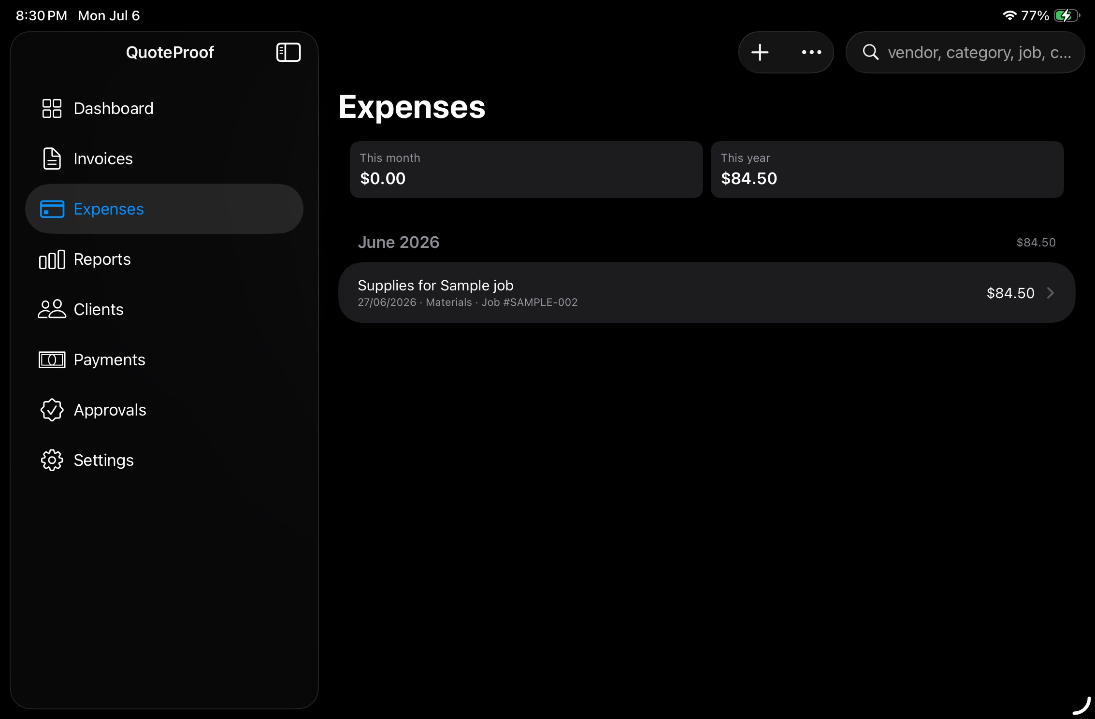
Task: Tap the battery charging icon
Action: [x=1067, y=15]
